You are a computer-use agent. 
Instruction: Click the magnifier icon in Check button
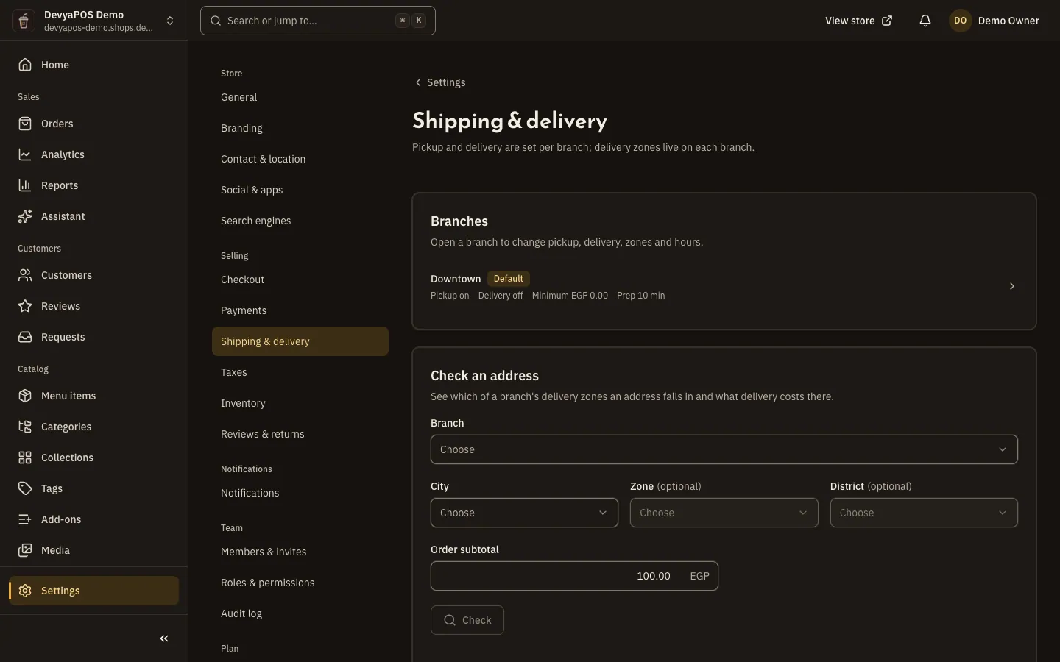(450, 620)
